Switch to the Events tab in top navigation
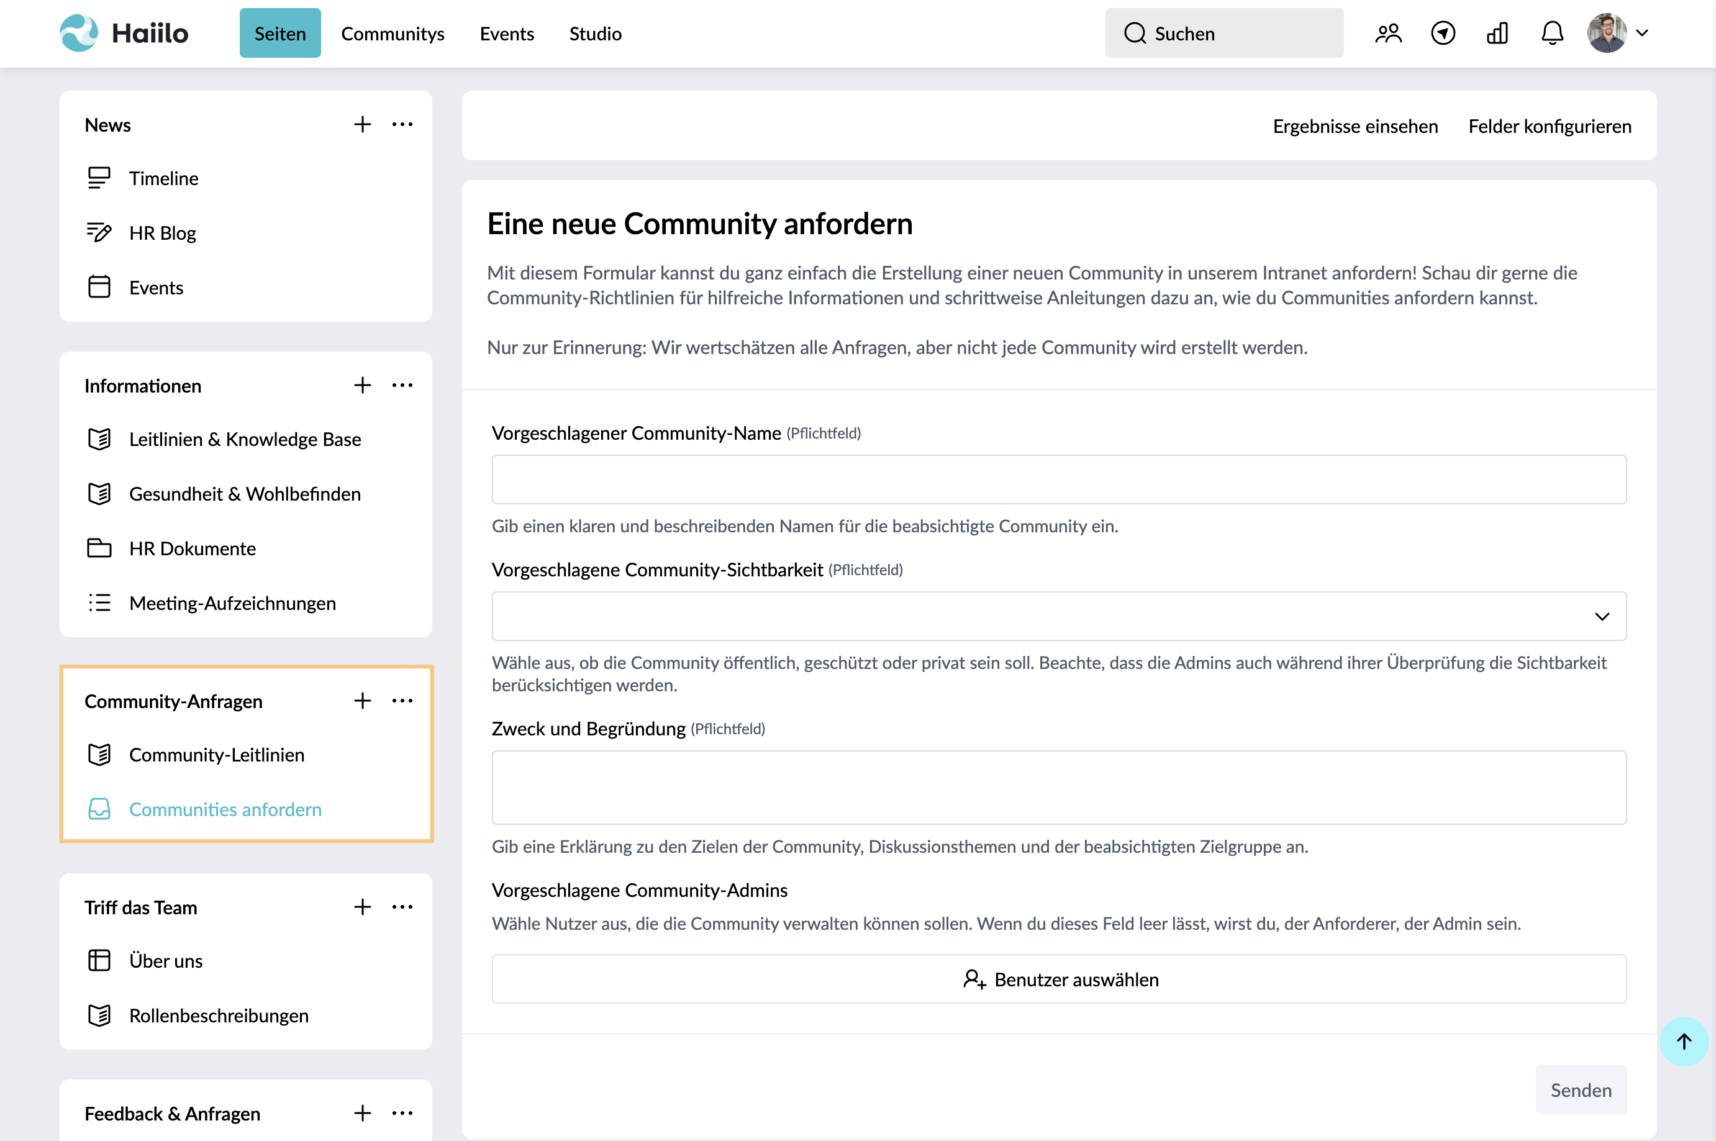1716x1141 pixels. (507, 34)
